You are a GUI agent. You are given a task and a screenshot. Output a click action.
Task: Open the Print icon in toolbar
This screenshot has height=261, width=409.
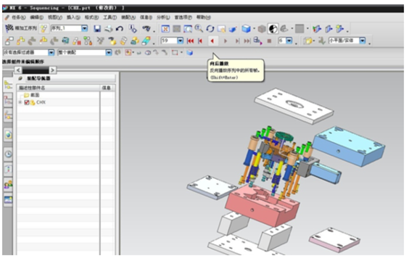(109, 28)
